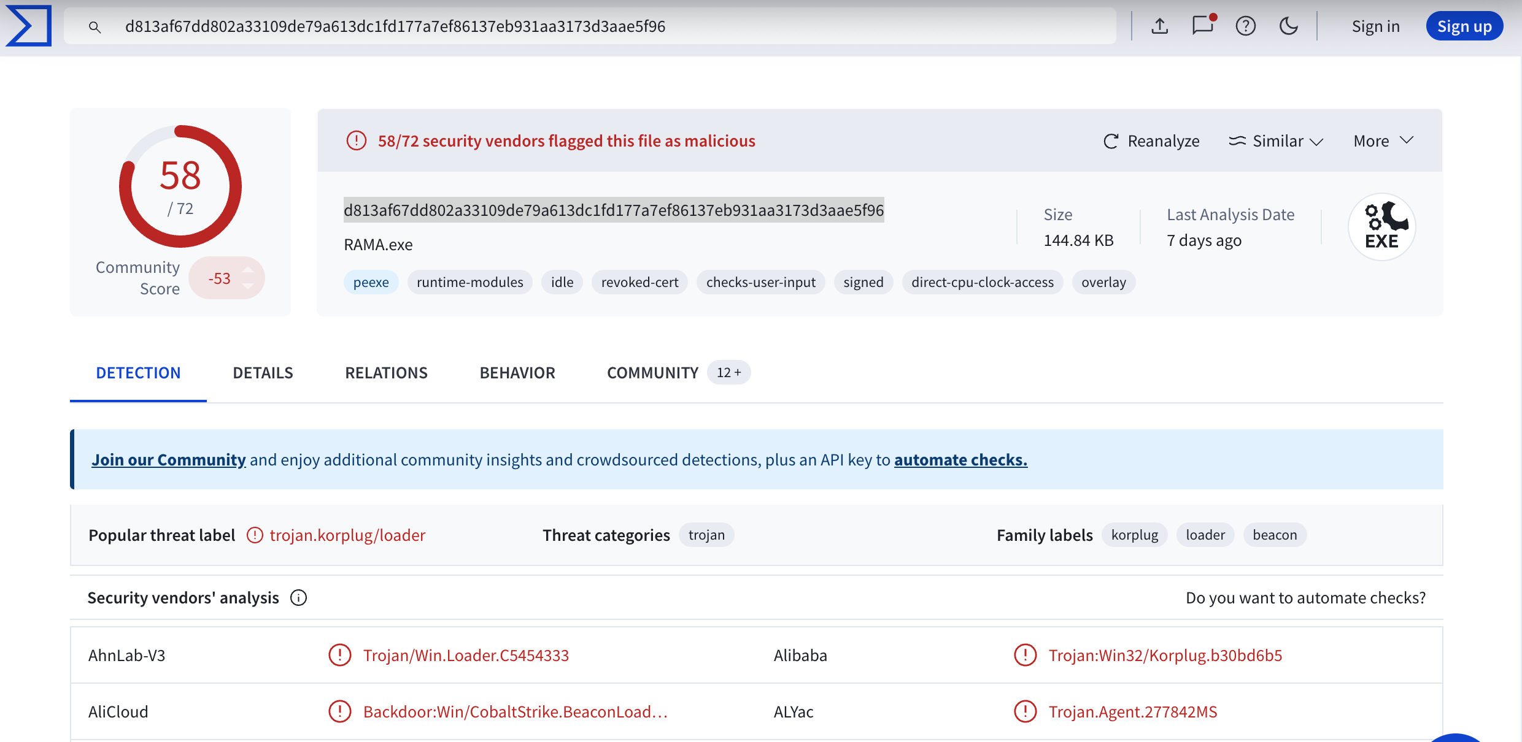The height and width of the screenshot is (742, 1522).
Task: Open the RELATIONS tab
Action: 386,373
